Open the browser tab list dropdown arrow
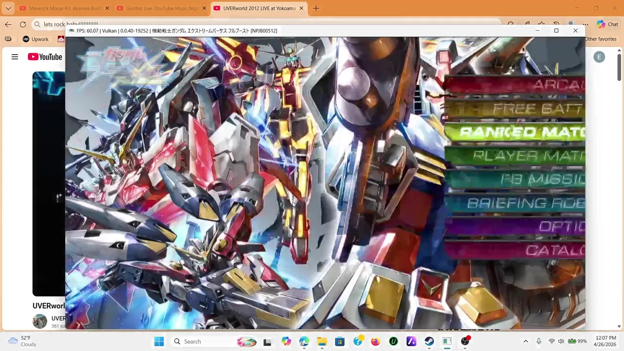 tap(8, 8)
